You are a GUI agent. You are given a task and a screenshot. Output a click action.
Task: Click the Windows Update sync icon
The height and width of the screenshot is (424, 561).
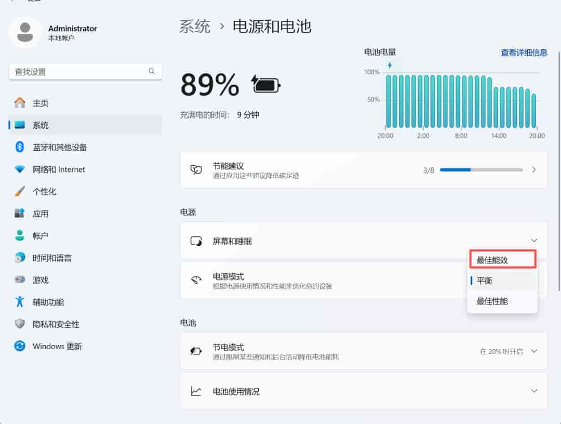20,346
